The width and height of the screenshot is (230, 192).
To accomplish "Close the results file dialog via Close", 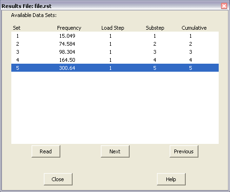I will (58, 179).
